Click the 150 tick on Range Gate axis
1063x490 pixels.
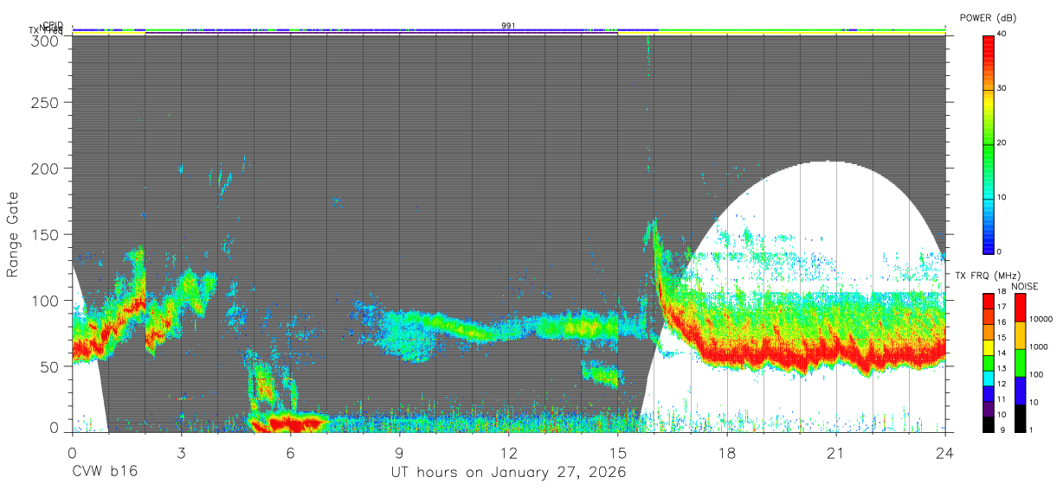48,234
